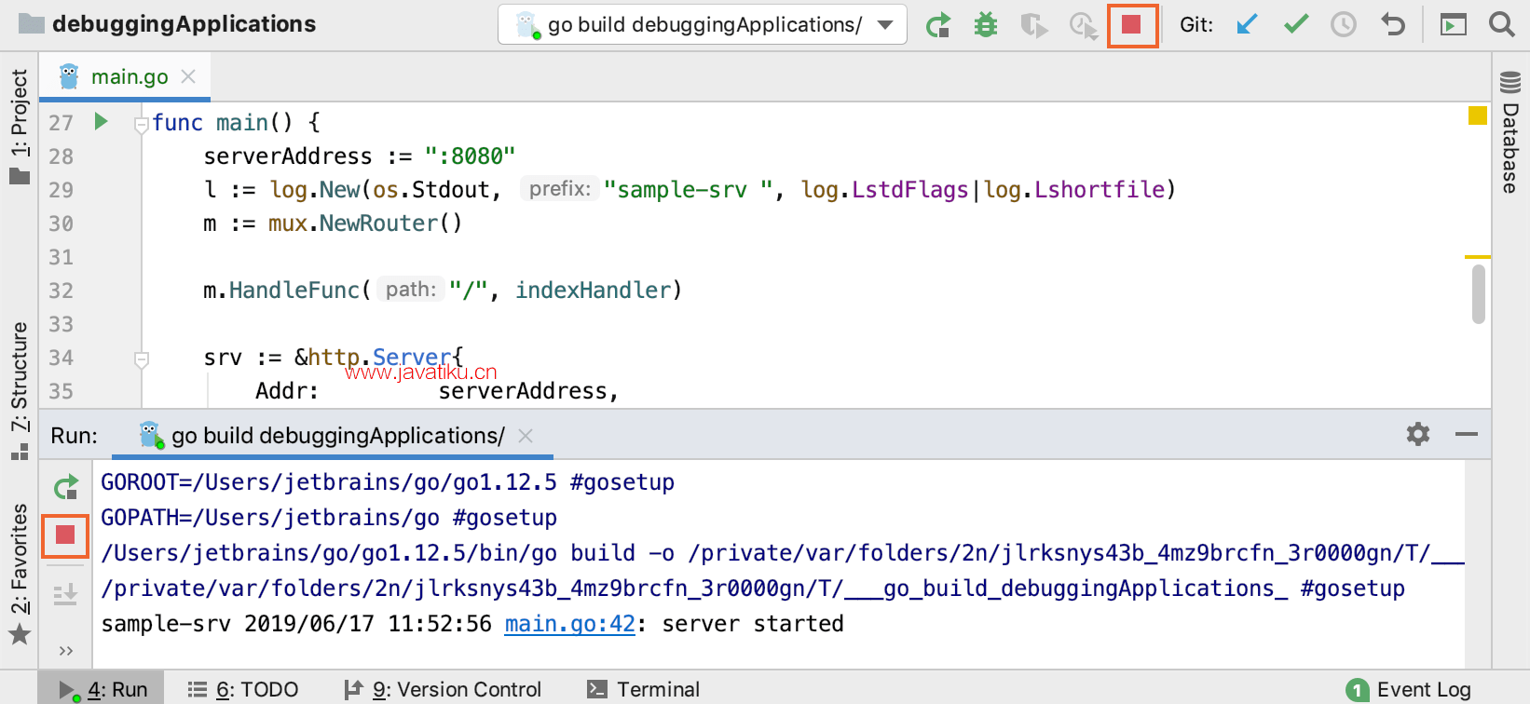The height and width of the screenshot is (704, 1530).
Task: Click the red Stop button in top toolbar
Action: coord(1132,25)
